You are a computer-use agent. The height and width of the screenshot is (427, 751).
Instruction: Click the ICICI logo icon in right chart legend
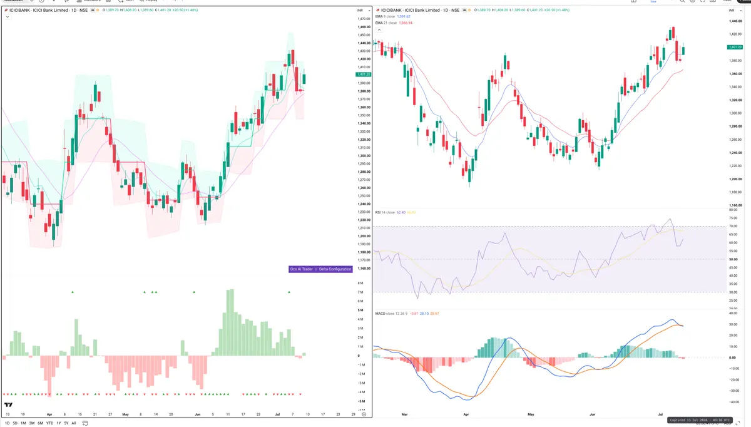[377, 10]
